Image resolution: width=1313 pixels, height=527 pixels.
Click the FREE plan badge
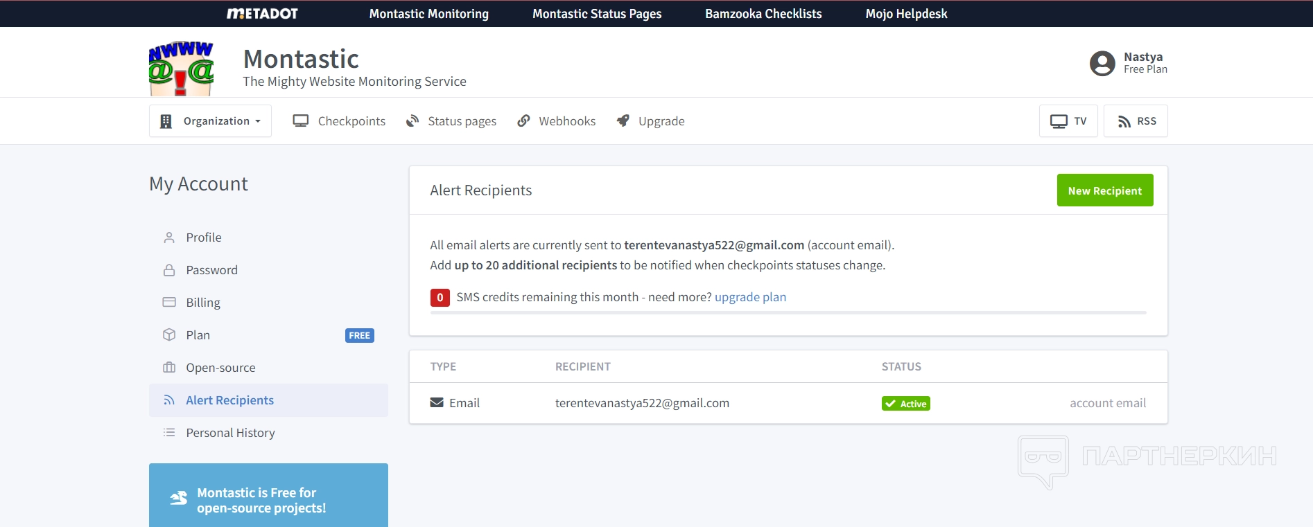(x=360, y=336)
